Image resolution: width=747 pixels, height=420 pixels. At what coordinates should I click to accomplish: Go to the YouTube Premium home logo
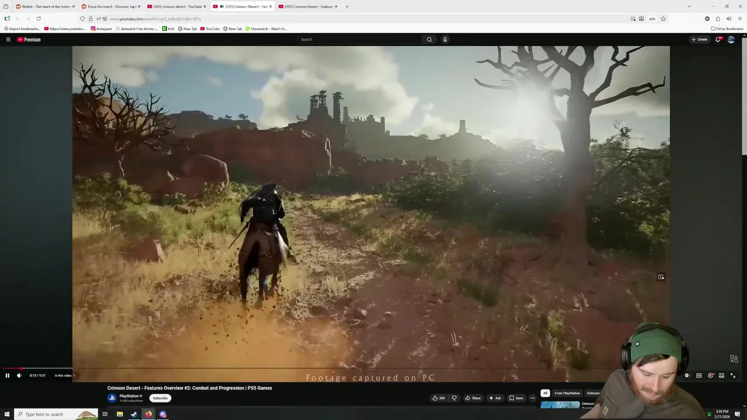click(29, 40)
